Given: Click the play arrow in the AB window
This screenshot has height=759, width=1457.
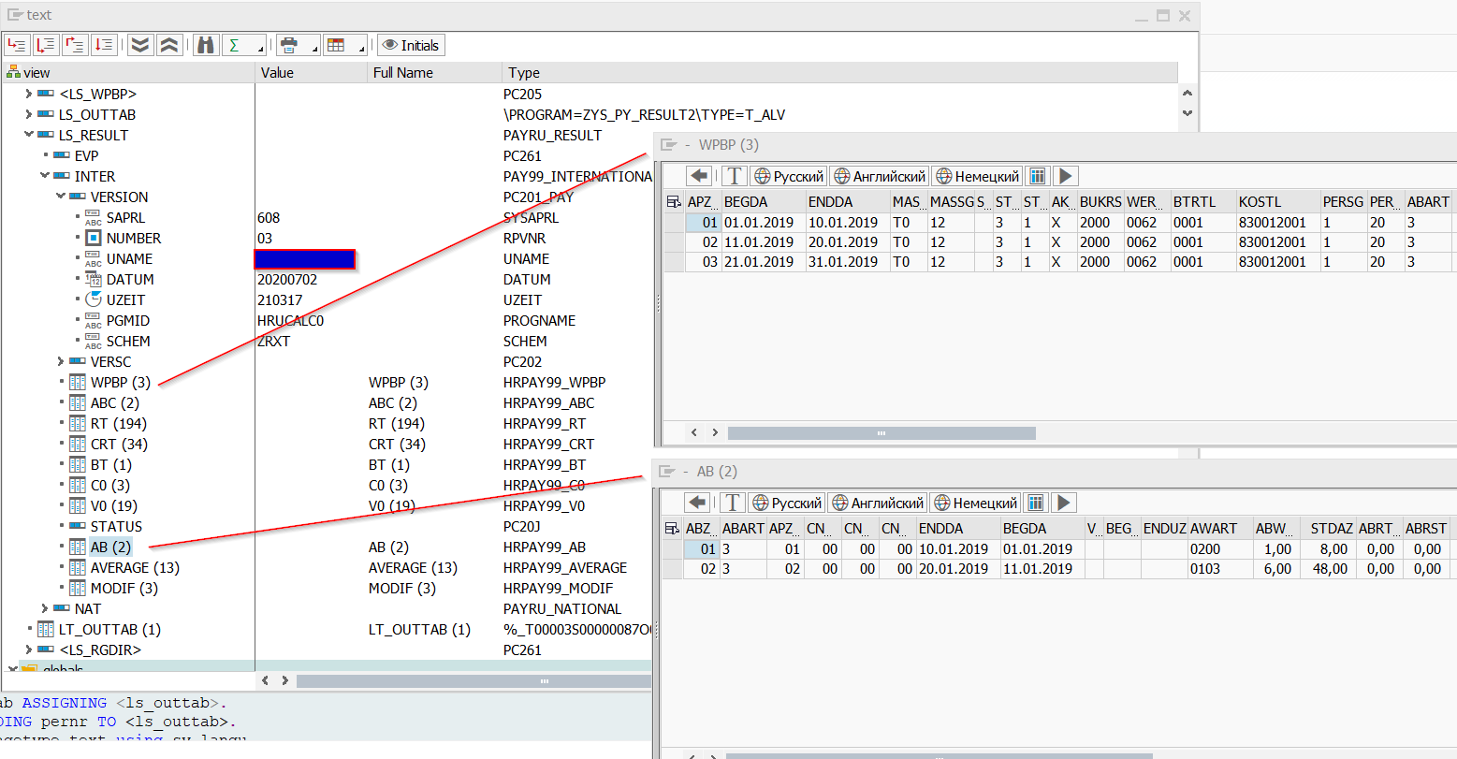Looking at the screenshot, I should [x=1063, y=503].
